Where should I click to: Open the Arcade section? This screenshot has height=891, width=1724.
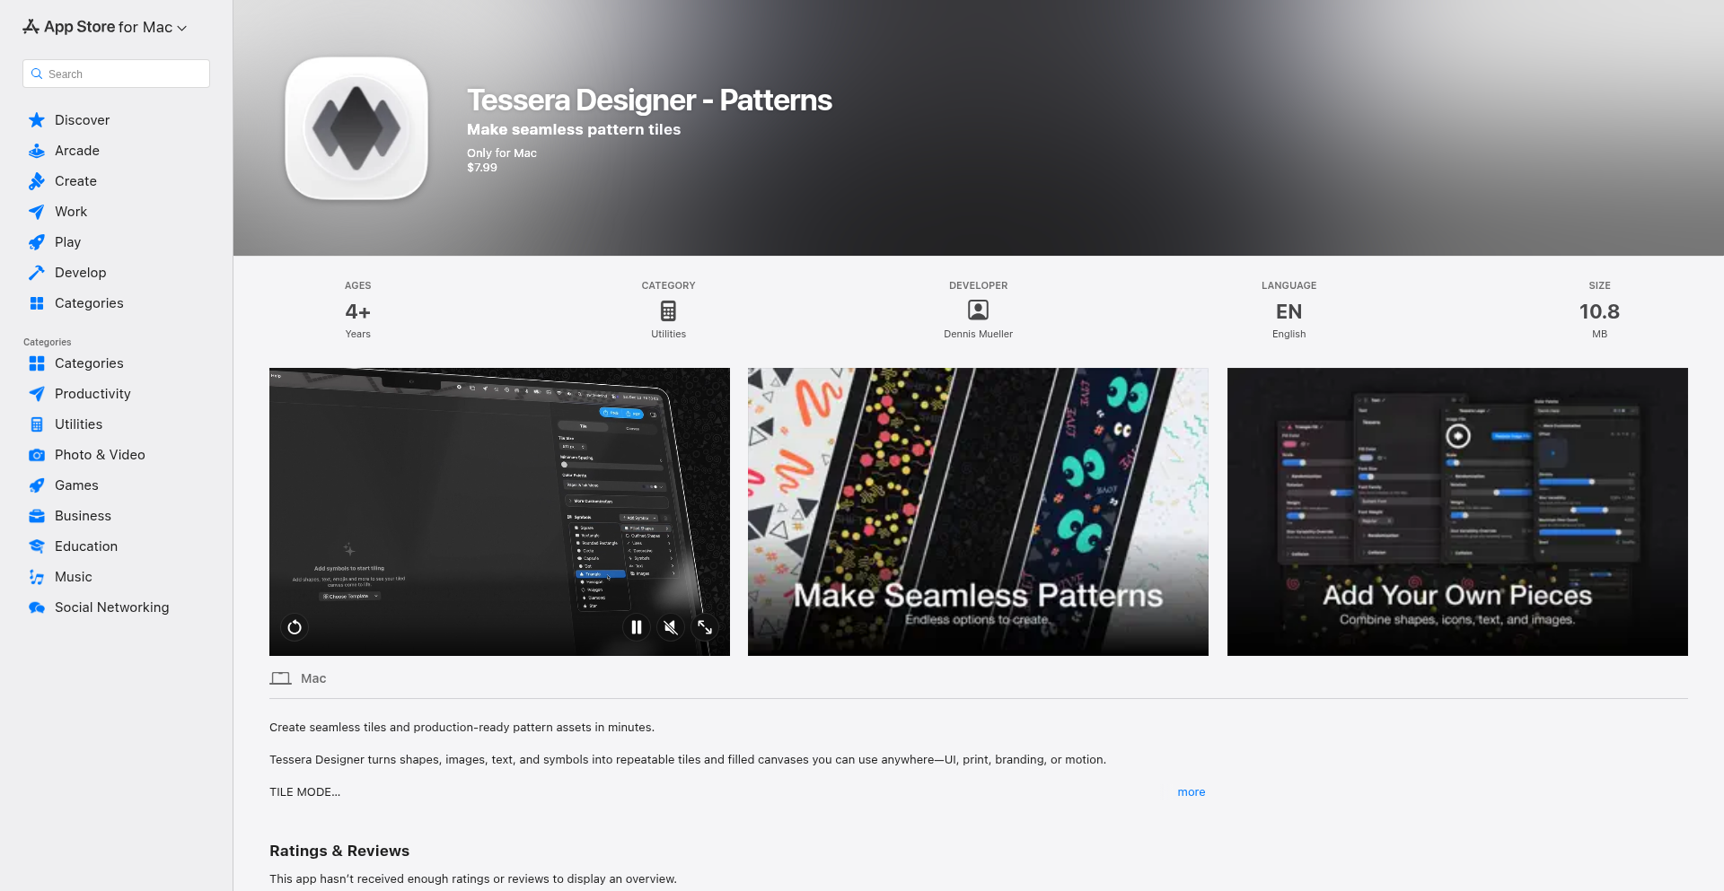tap(76, 150)
